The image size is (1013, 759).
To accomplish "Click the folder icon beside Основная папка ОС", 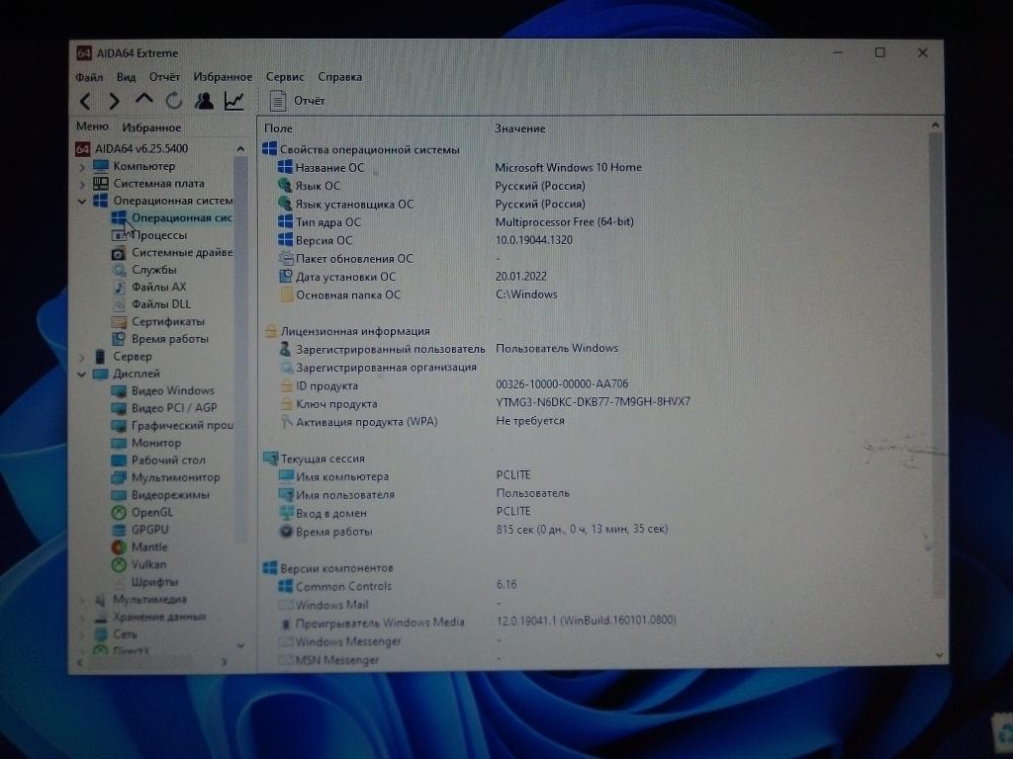I will [286, 295].
